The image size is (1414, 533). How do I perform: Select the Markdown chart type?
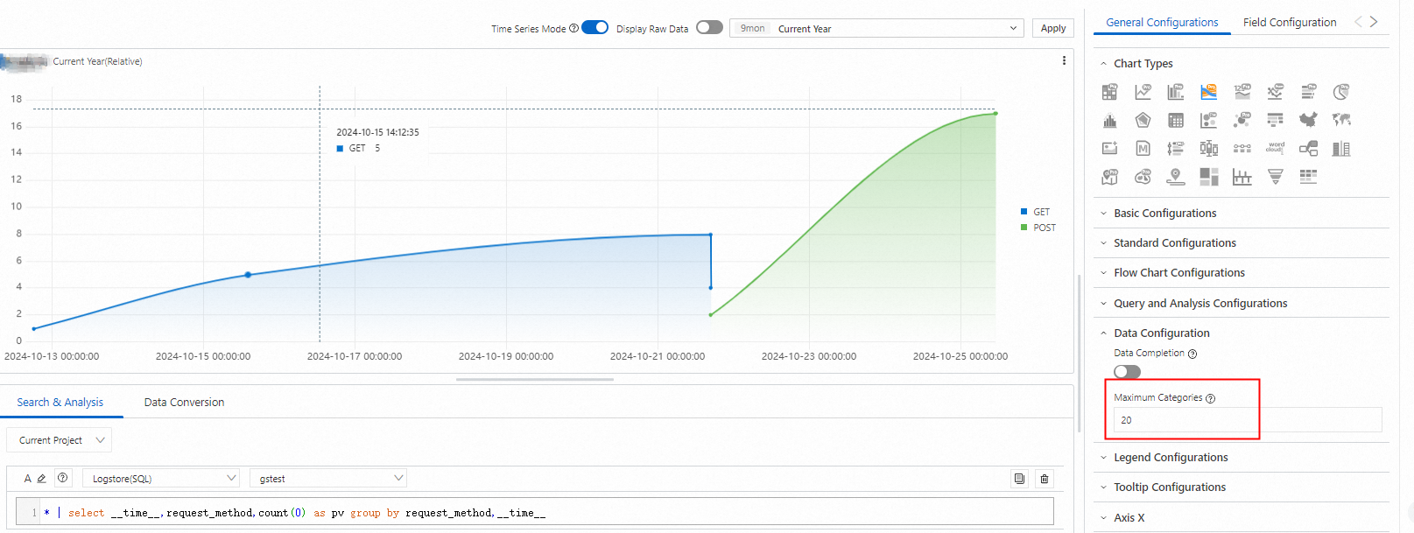point(1143,148)
